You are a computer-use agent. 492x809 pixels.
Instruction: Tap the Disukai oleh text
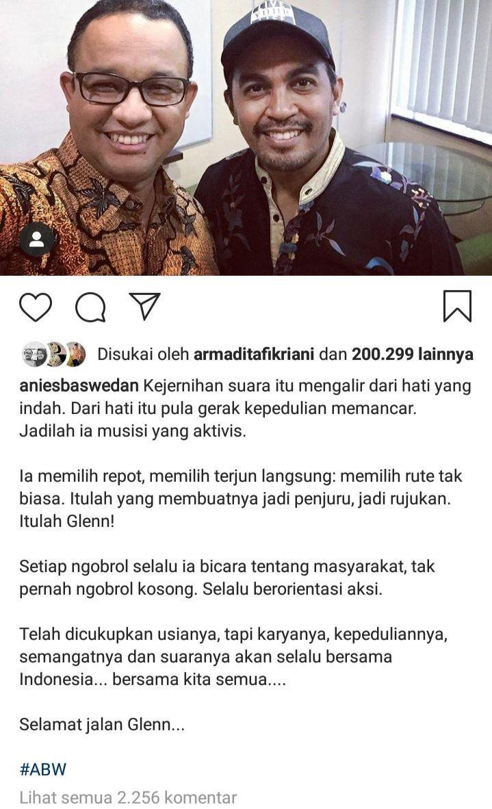143,355
